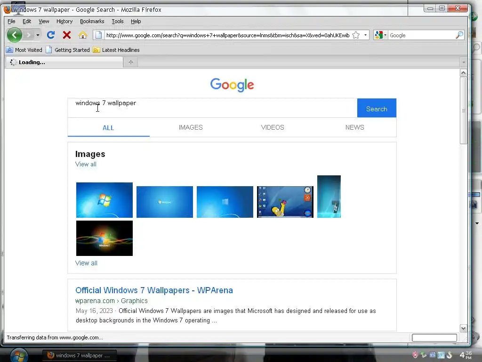
Task: Open the Windows Start orb
Action: [19, 355]
